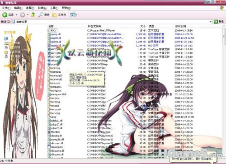Sort by the 类型 column header
Image resolution: width=226 pixels, height=164 pixels.
tap(151, 26)
